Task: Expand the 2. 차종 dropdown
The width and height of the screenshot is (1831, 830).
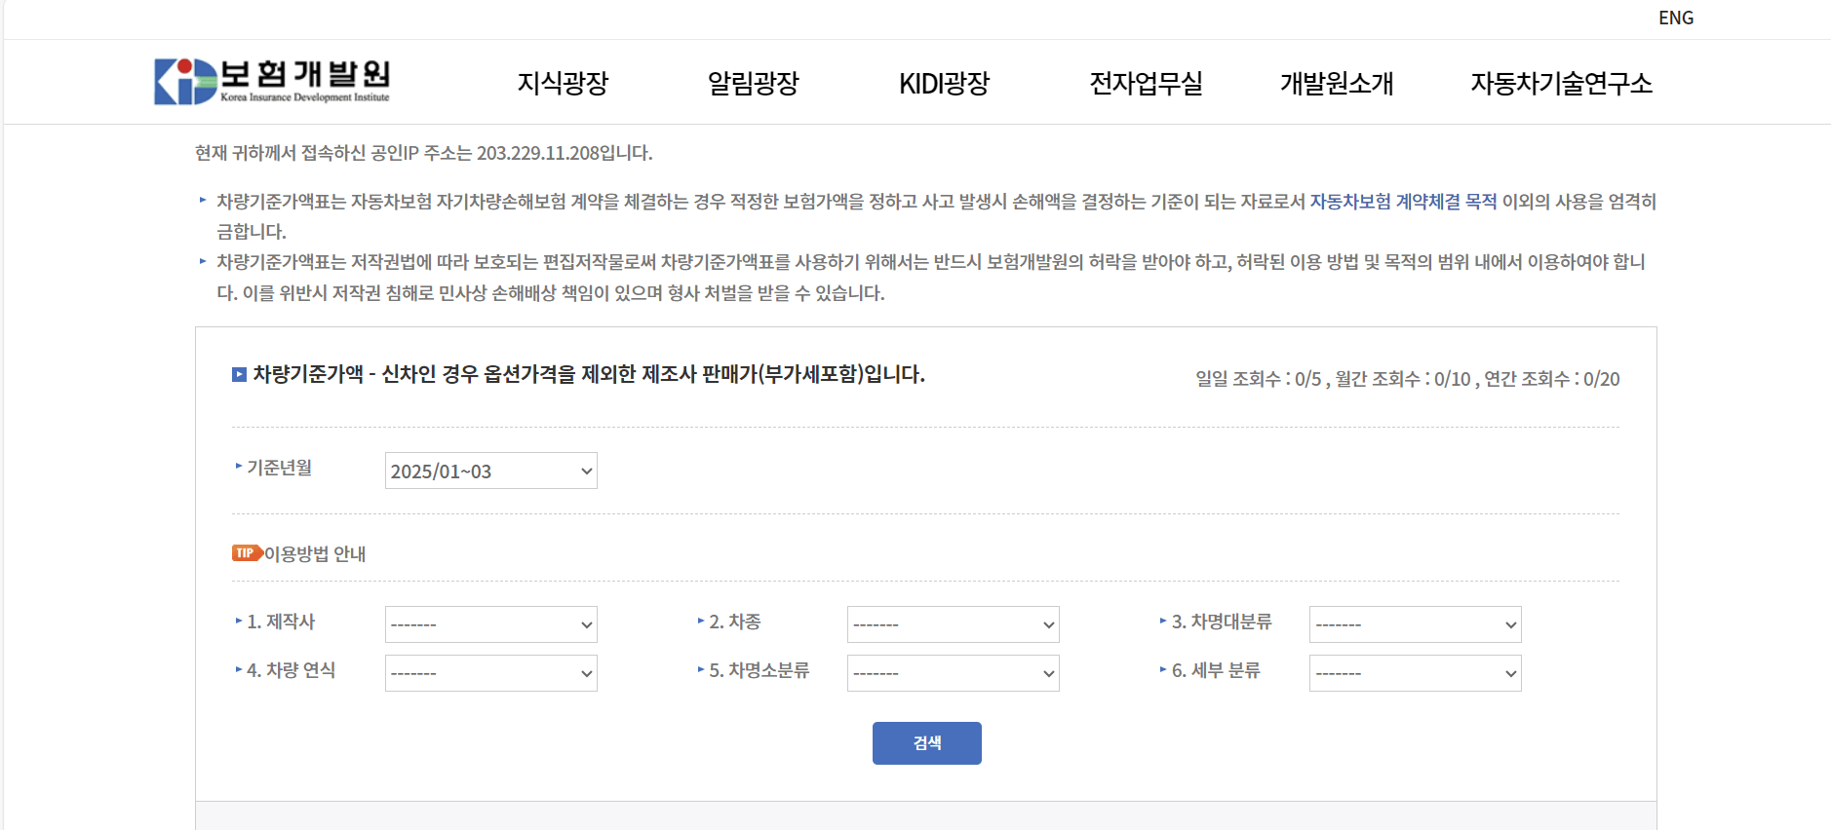Action: pos(953,624)
